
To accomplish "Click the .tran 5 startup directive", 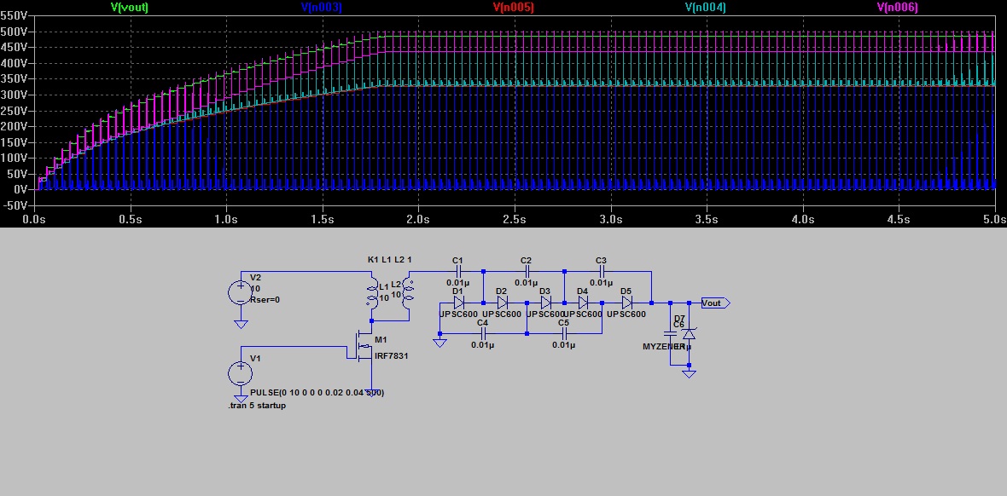I will [257, 406].
